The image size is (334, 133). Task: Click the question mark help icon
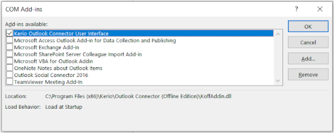(x=296, y=9)
